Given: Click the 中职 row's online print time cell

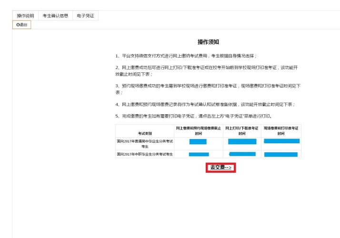Looking at the screenshot, I should click(x=242, y=154).
